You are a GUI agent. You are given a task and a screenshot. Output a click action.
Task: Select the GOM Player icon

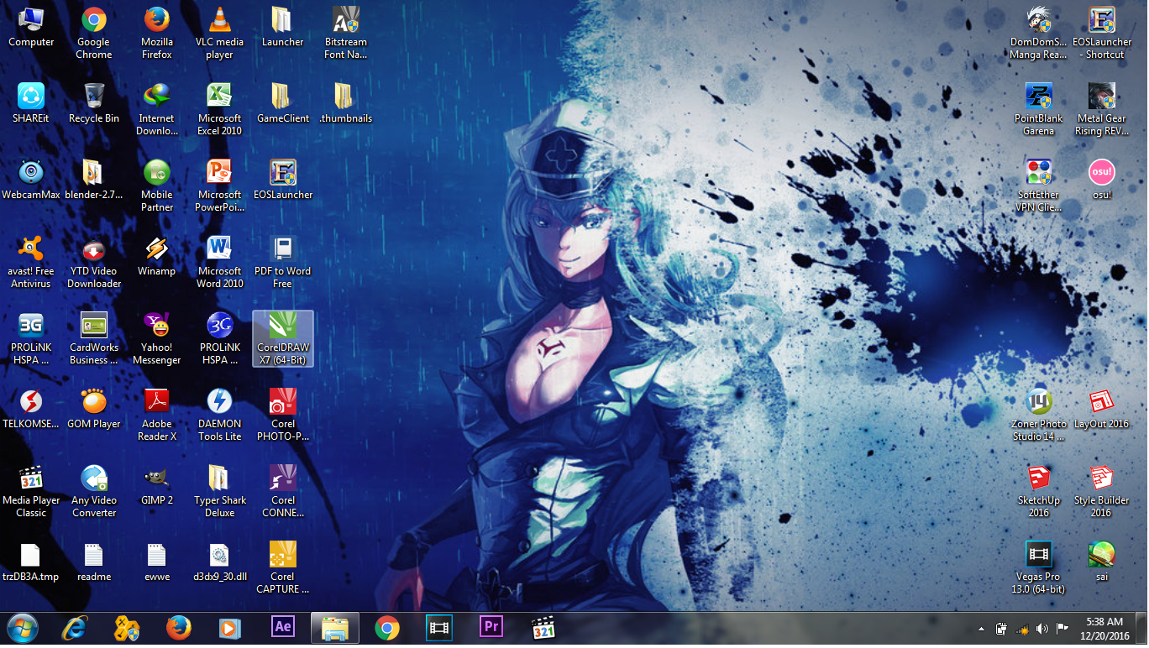[94, 409]
